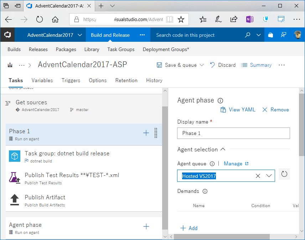The height and width of the screenshot is (240, 305).
Task: Open browser settings and more menu
Action: (297, 19)
